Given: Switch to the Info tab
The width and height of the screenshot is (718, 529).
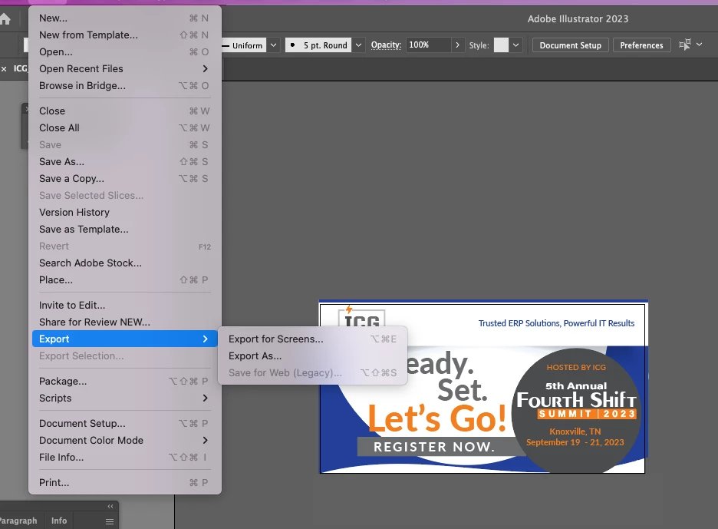Looking at the screenshot, I should 59,521.
